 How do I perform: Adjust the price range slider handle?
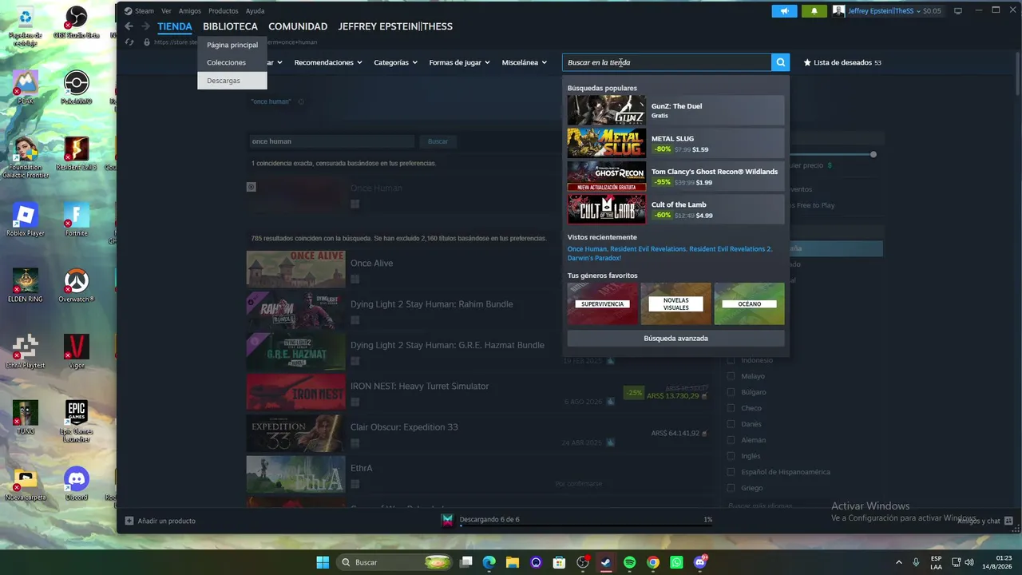[873, 154]
